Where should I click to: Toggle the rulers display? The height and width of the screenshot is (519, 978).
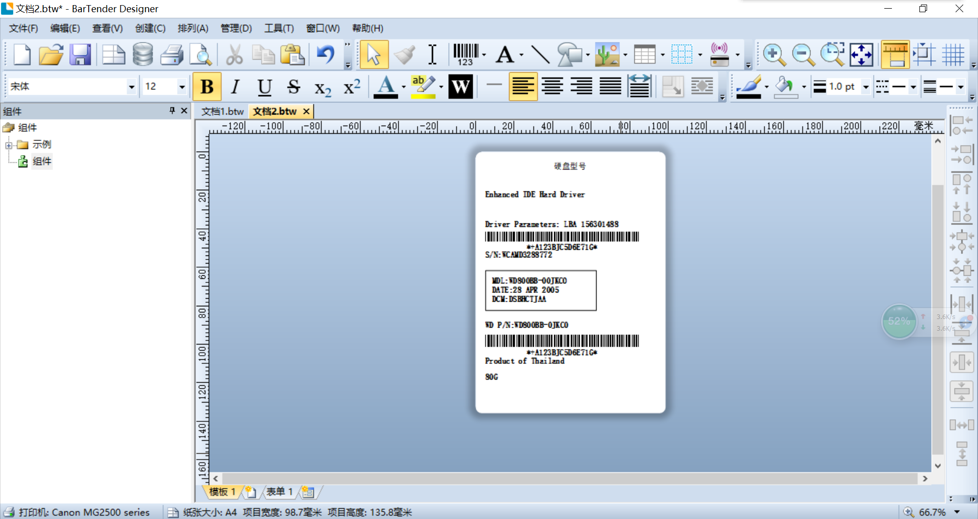(x=895, y=54)
